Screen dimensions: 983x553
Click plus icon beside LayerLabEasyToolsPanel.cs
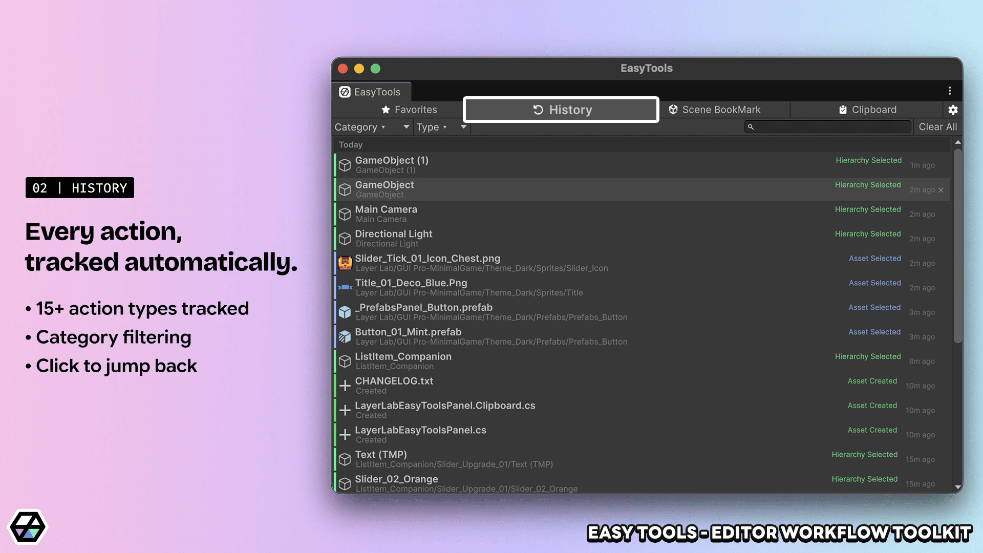tap(345, 435)
